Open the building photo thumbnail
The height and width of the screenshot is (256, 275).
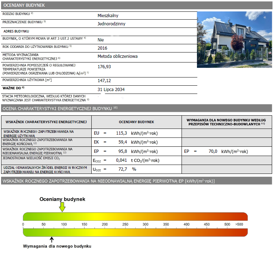(234, 39)
